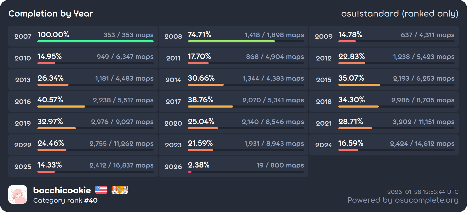
Task: Click the 2007 green progress bar
Action: pyautogui.click(x=95, y=41)
